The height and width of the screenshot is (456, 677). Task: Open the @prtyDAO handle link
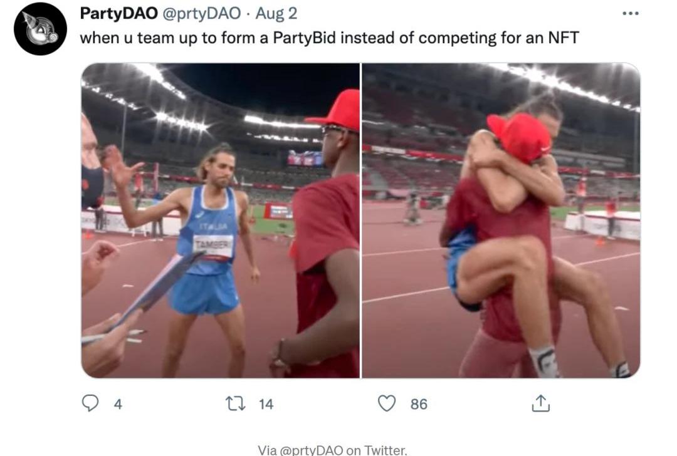point(201,13)
